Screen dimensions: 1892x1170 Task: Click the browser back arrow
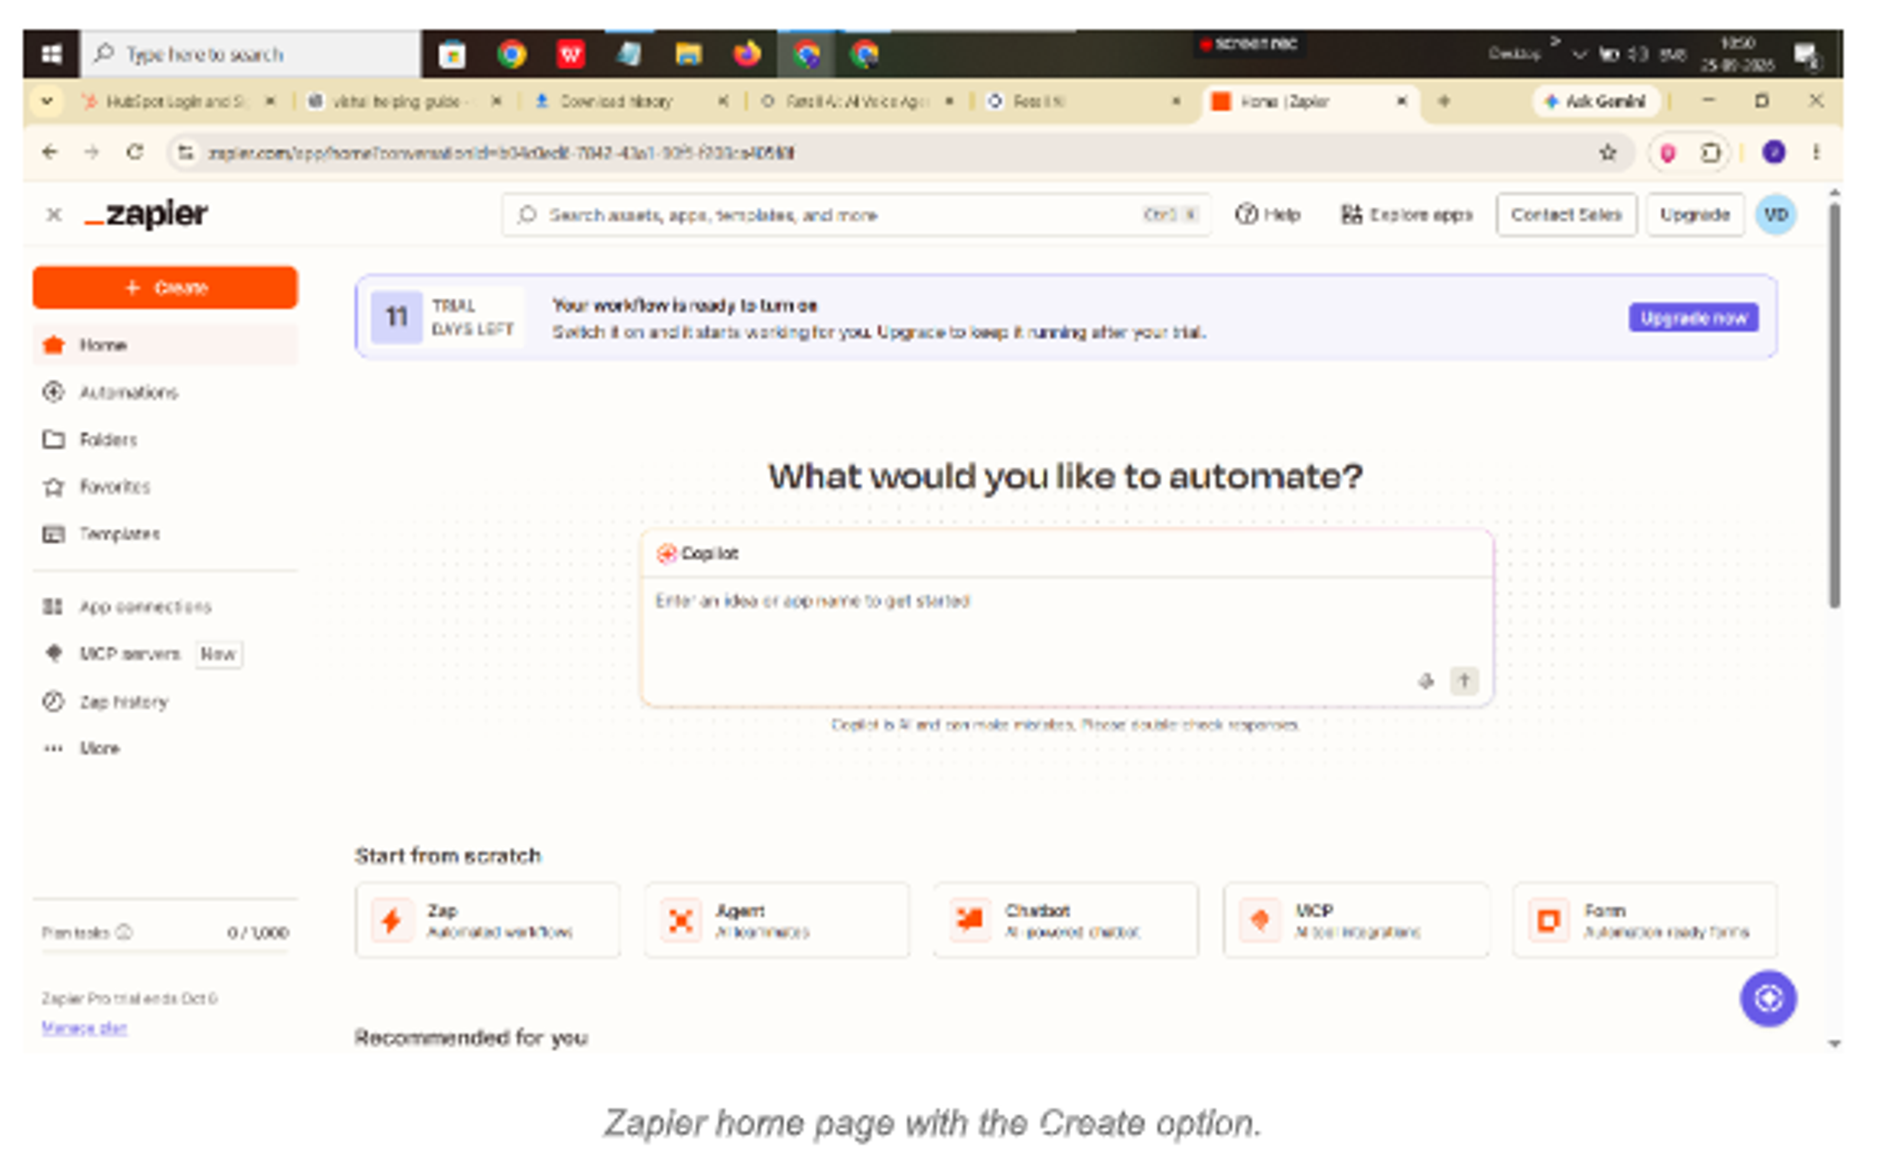click(50, 152)
